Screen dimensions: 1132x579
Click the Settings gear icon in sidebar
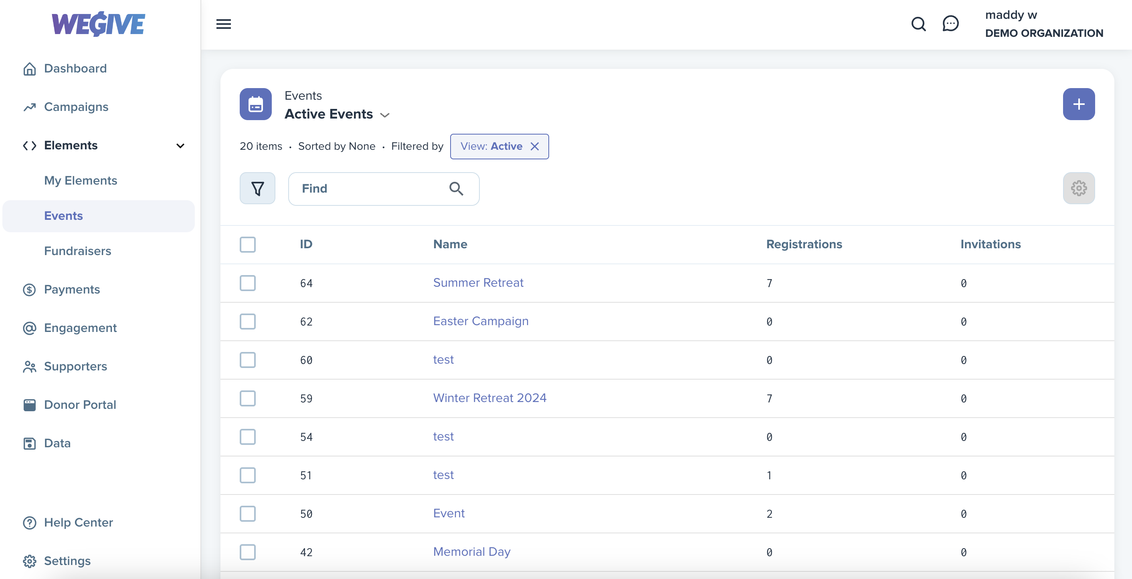(29, 561)
